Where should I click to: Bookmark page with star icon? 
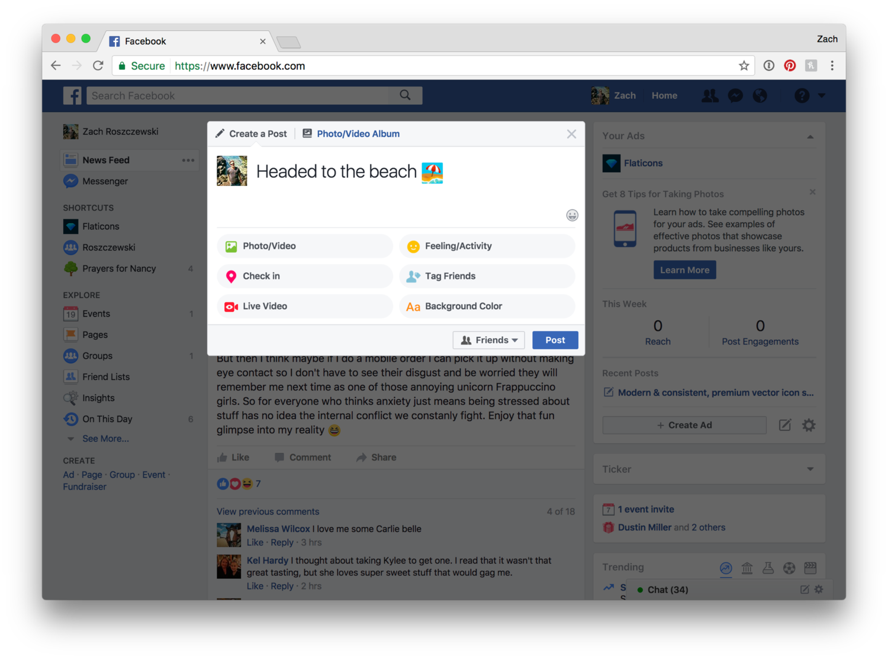[744, 66]
